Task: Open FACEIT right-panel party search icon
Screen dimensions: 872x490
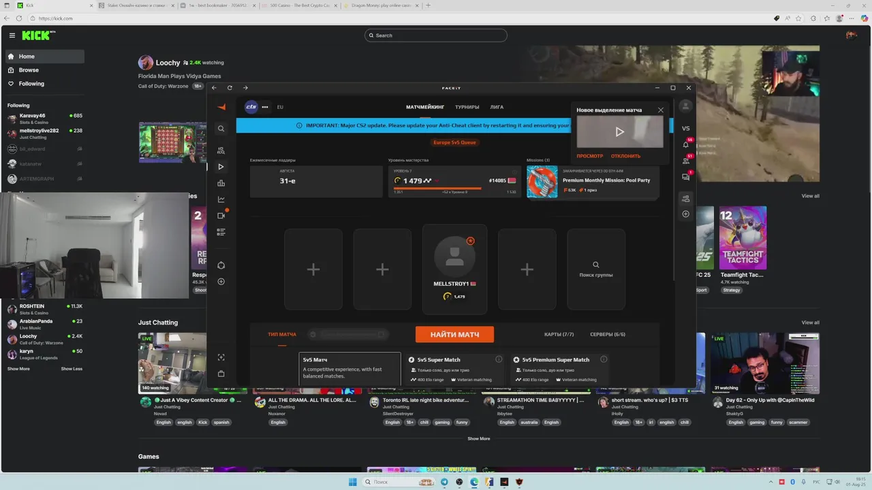Action: tap(686, 199)
